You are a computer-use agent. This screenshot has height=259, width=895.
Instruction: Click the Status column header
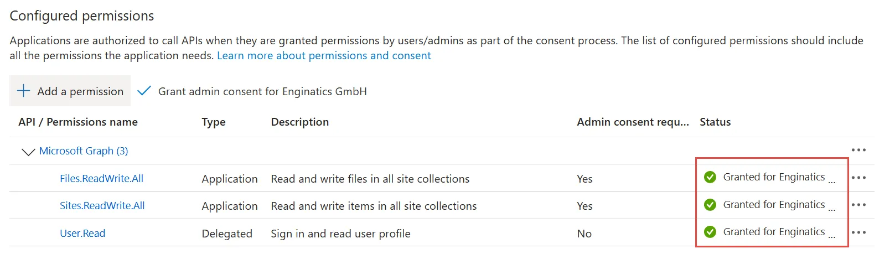715,122
